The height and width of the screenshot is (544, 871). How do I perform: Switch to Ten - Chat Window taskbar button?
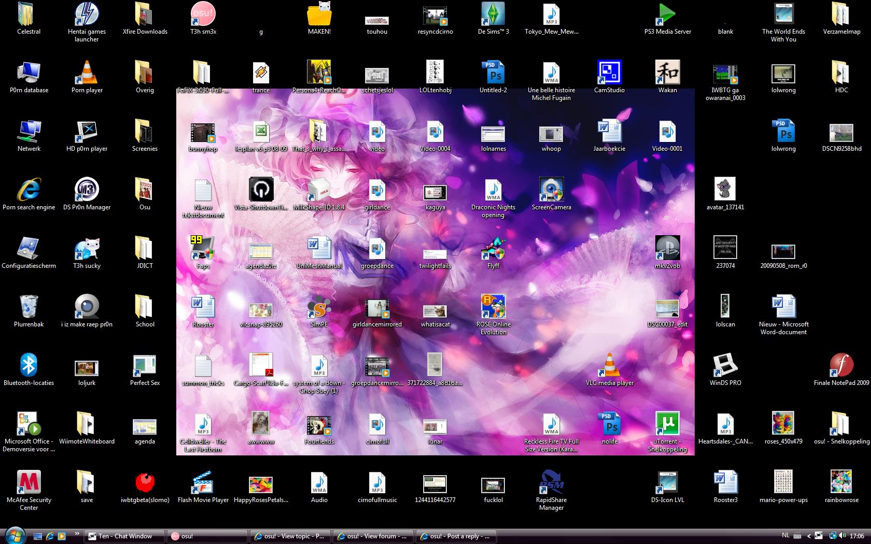pos(124,536)
